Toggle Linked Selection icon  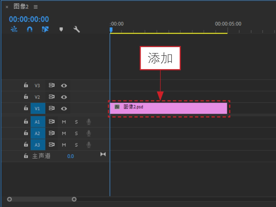coord(45,29)
